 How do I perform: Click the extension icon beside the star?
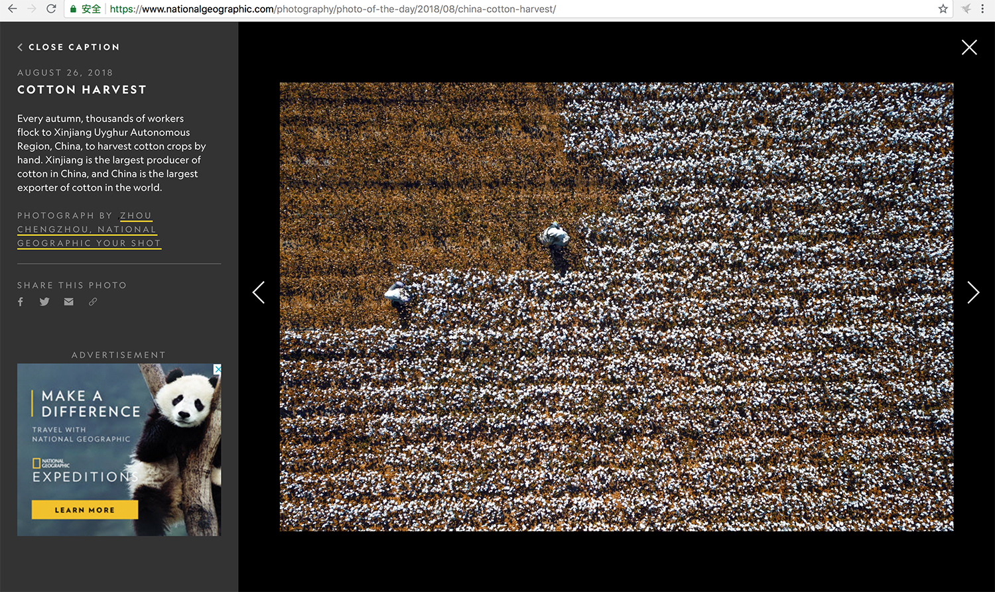pyautogui.click(x=966, y=9)
